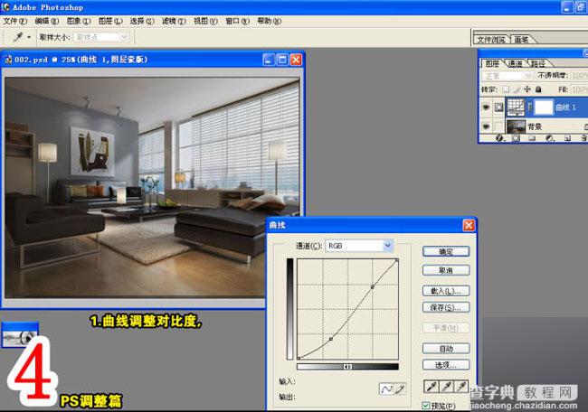Open the 选择(S) menu

point(142,21)
